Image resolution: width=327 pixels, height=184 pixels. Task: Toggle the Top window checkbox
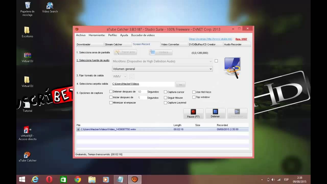(x=194, y=97)
